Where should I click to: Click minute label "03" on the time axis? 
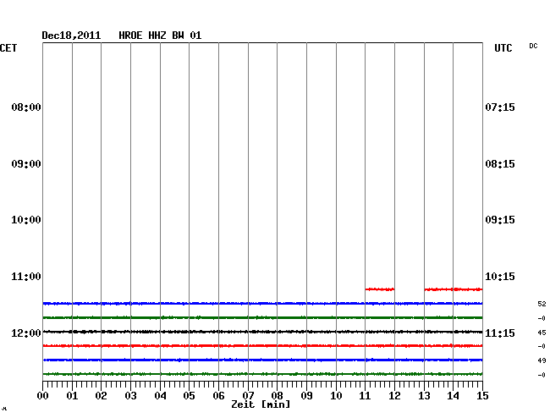(130, 396)
